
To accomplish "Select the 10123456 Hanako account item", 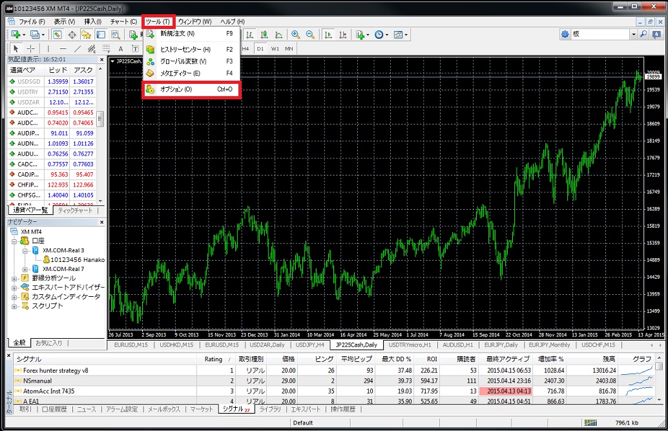I will [x=74, y=260].
